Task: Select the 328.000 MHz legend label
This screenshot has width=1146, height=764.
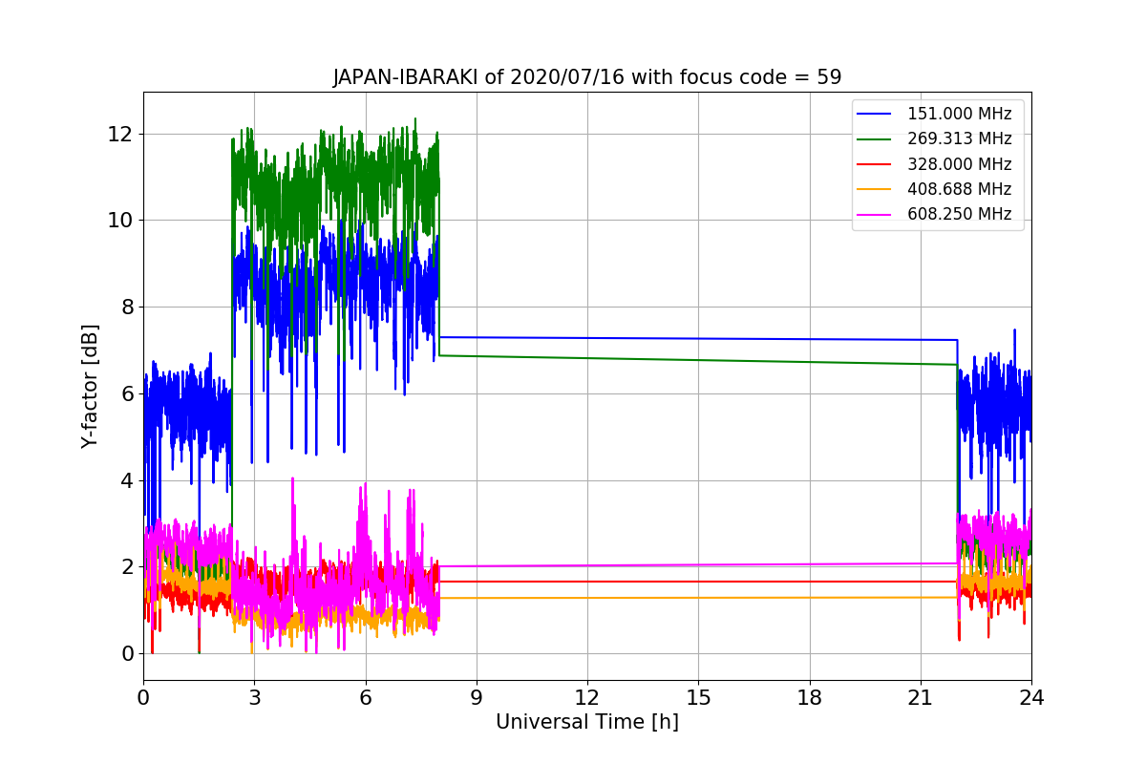Action: (959, 164)
